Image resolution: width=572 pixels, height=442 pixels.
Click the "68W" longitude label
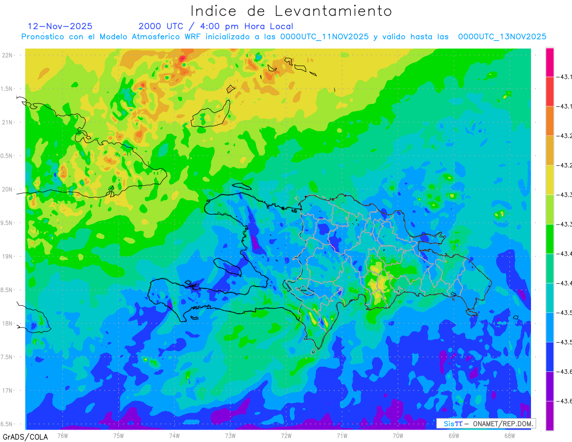(510, 435)
